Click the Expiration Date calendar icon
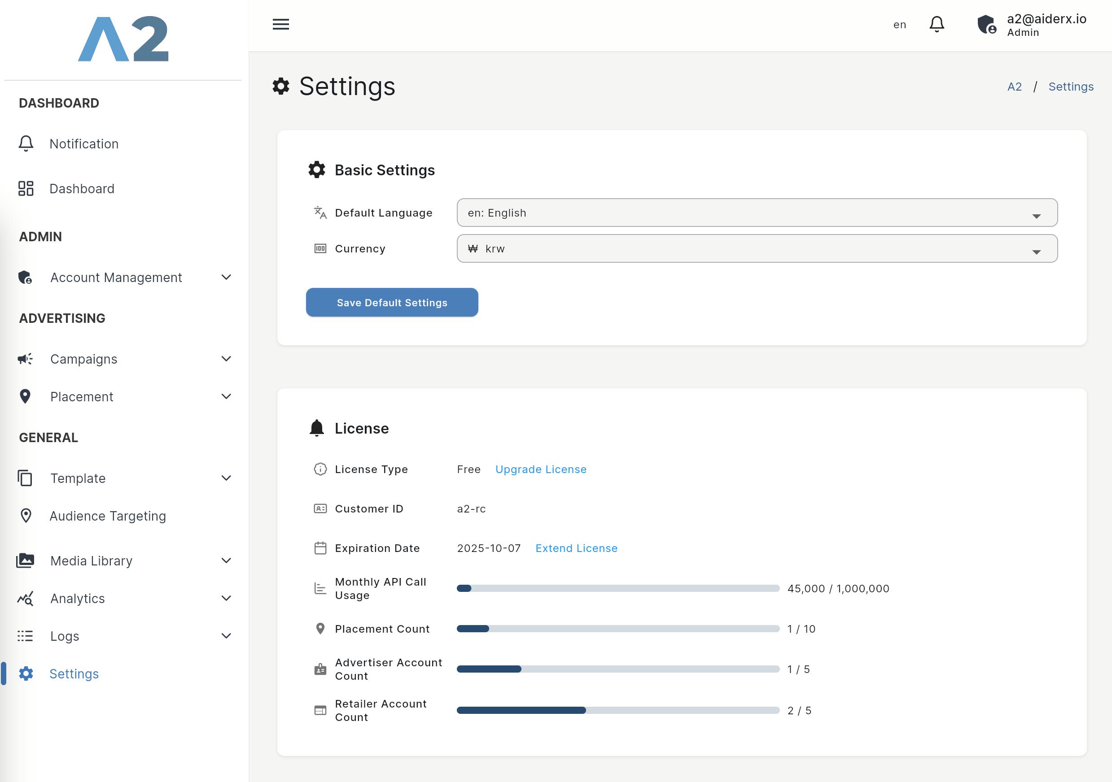The image size is (1112, 782). [320, 548]
